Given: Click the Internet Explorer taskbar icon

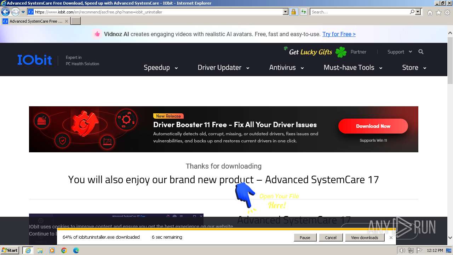Looking at the screenshot, I should coord(28,250).
